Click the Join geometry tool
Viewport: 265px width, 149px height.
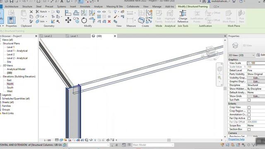(40, 21)
